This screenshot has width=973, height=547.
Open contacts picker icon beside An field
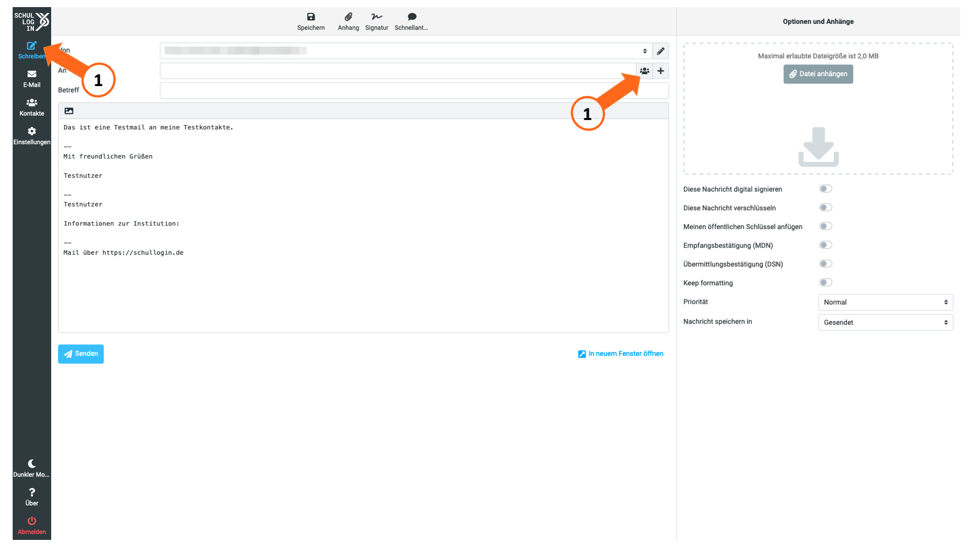644,71
